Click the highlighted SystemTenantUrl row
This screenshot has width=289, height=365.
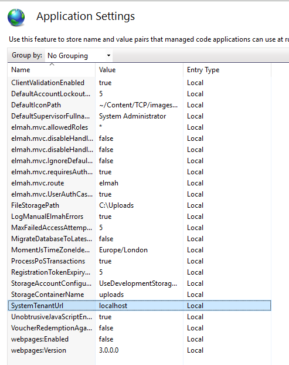click(x=140, y=306)
